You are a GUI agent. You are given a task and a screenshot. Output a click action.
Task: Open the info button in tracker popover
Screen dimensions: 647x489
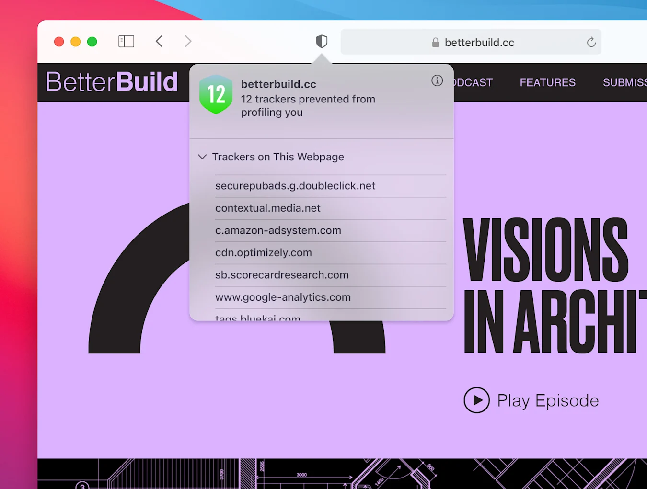coord(437,80)
